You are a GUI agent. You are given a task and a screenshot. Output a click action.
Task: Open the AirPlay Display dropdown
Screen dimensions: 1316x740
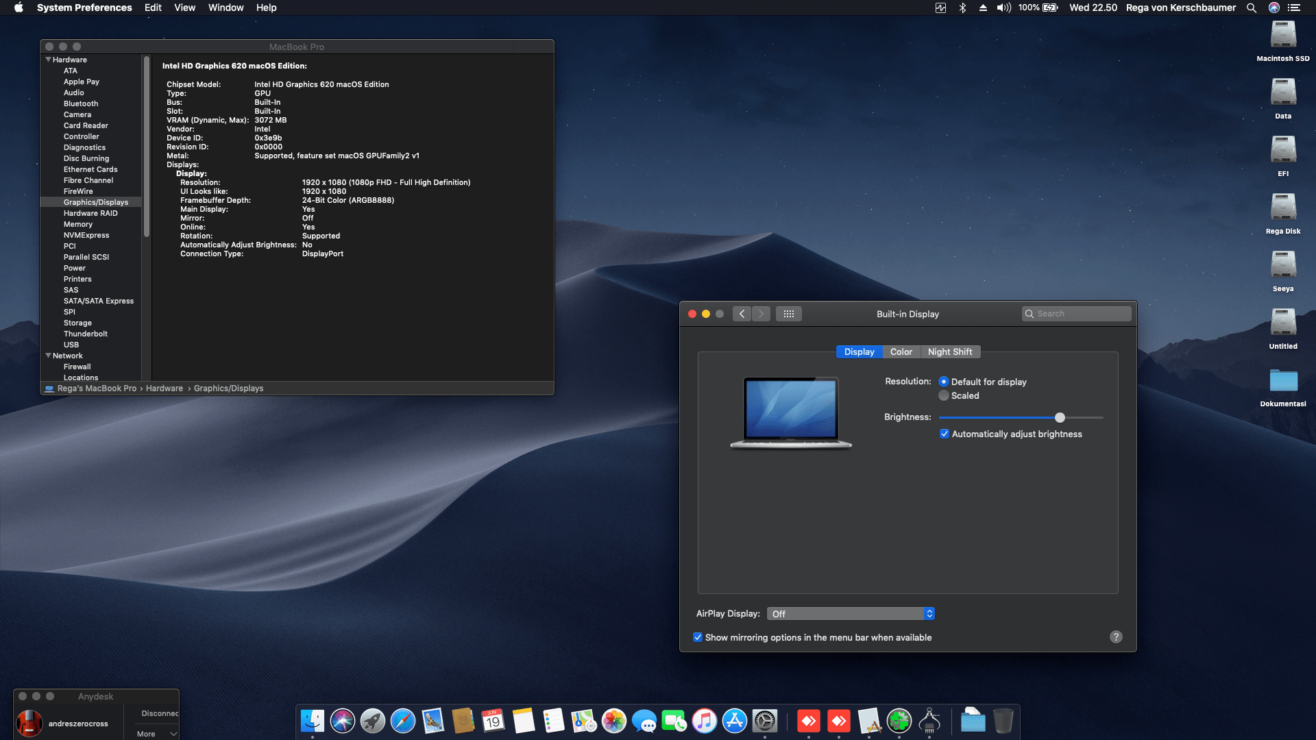[x=850, y=613]
